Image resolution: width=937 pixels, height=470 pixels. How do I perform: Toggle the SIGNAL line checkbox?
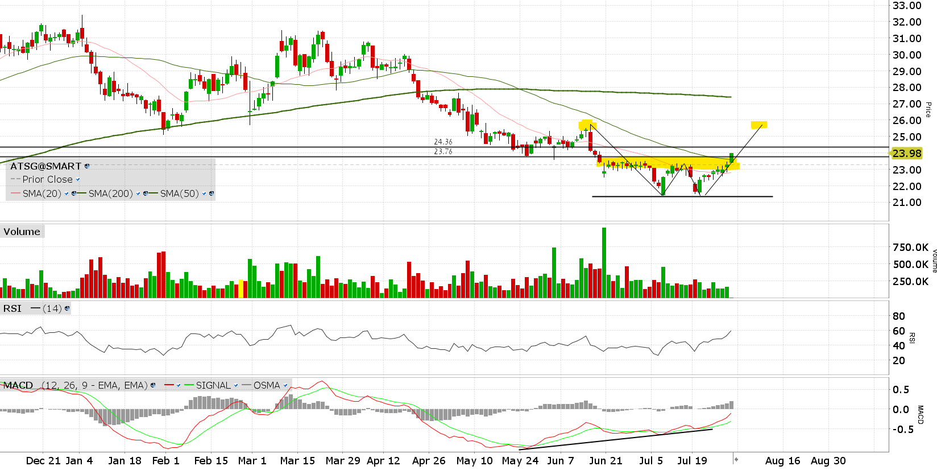pyautogui.click(x=236, y=385)
